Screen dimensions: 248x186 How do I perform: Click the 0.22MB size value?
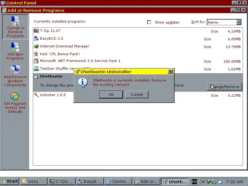click(234, 95)
